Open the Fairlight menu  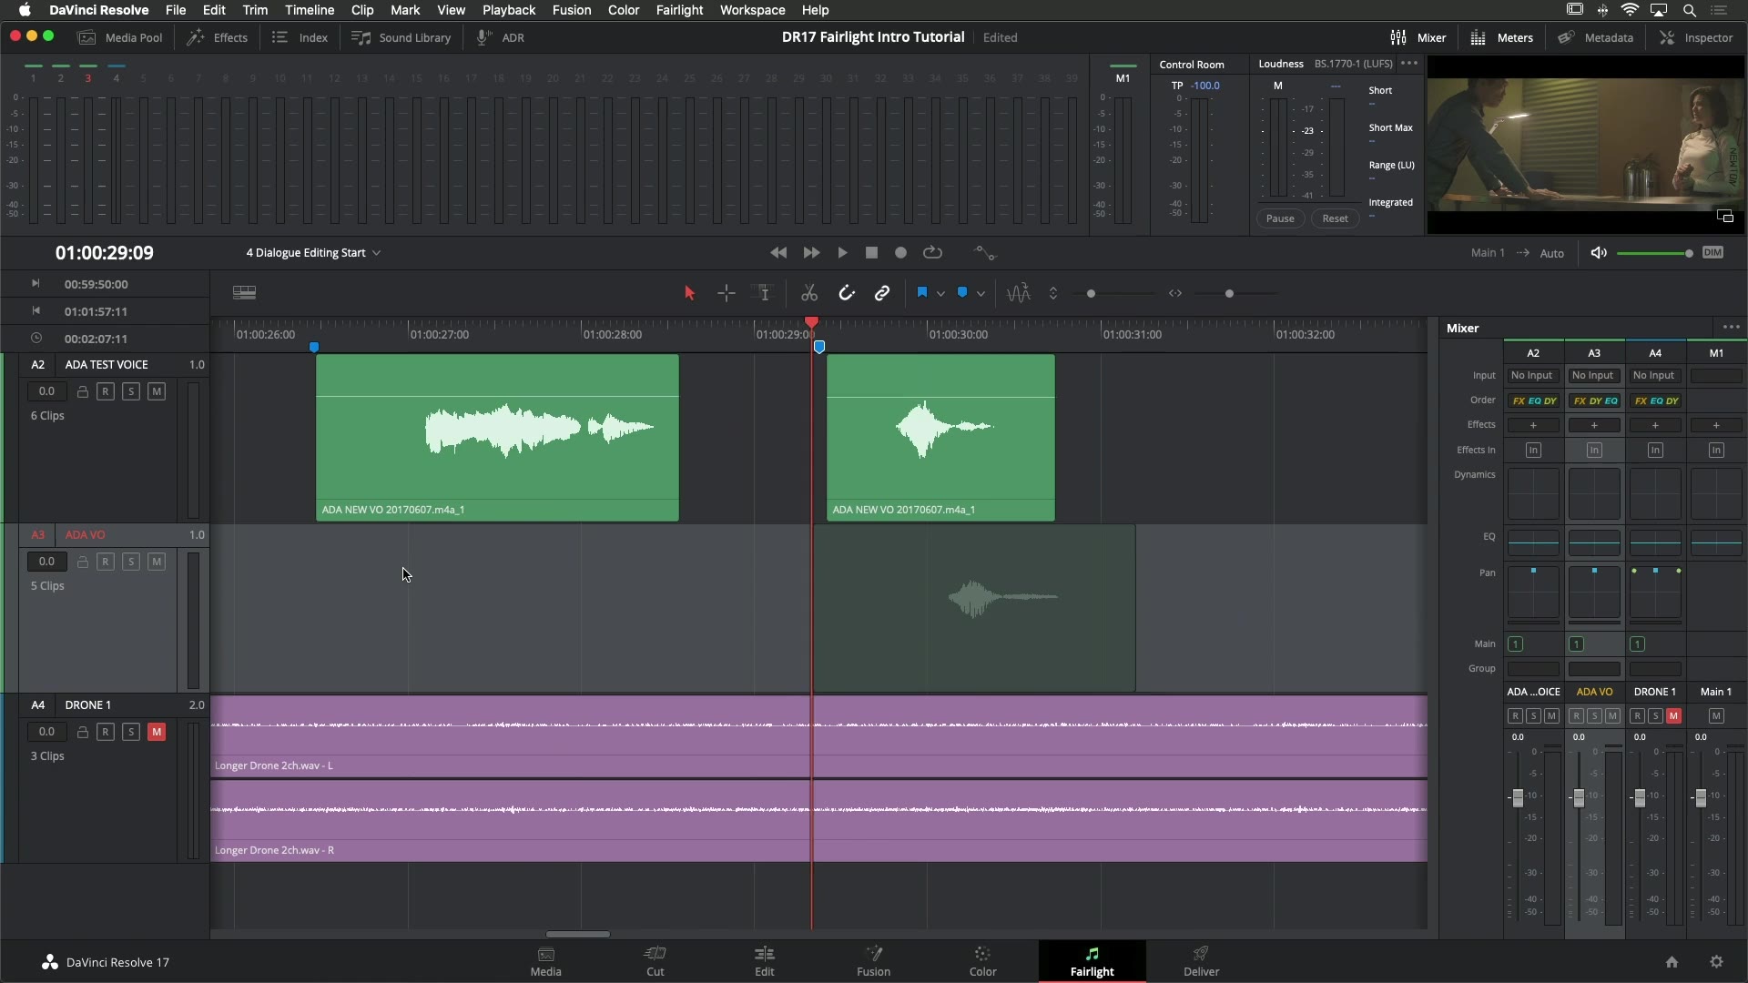pos(679,10)
